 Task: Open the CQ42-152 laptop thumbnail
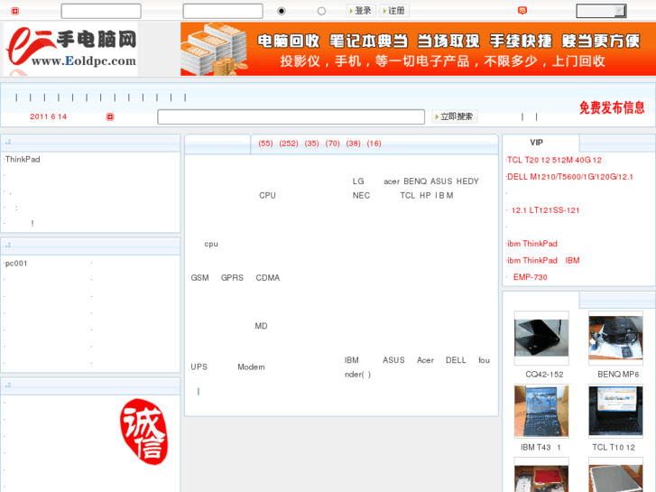click(541, 339)
